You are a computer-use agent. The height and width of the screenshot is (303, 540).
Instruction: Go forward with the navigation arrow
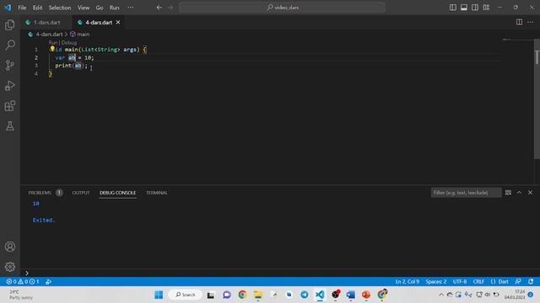[x=170, y=8]
